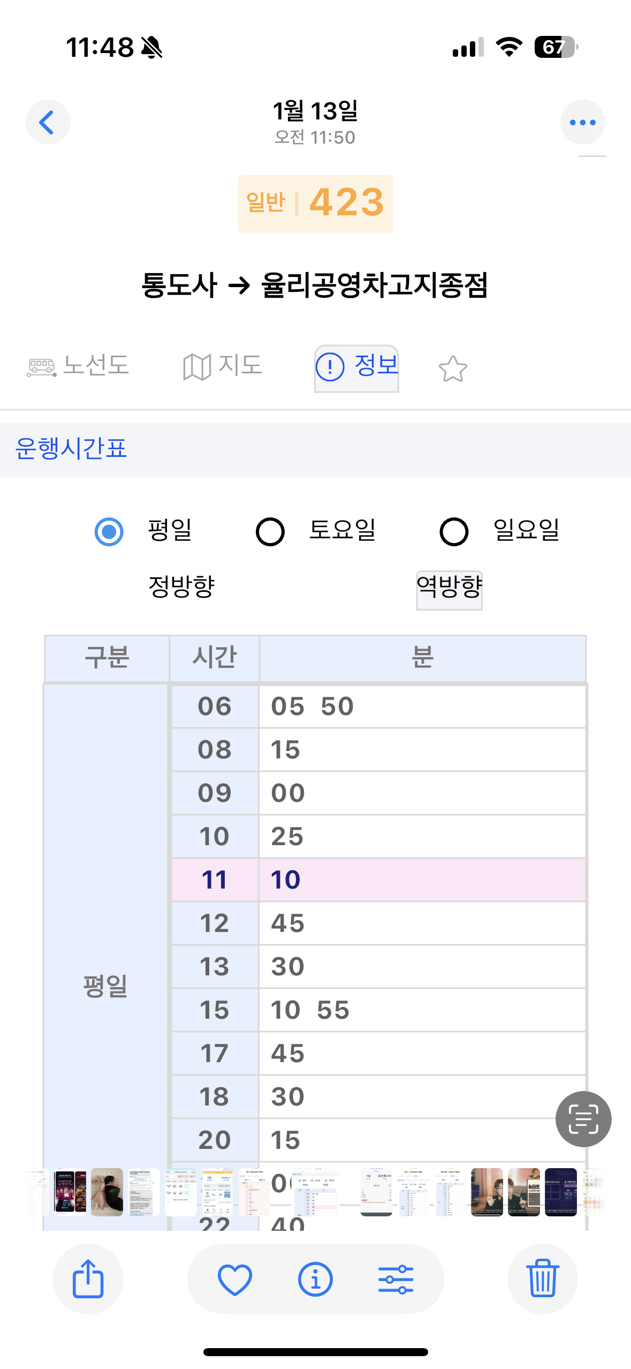Open the three-dot more options menu
This screenshot has height=1369, width=631.
582,122
